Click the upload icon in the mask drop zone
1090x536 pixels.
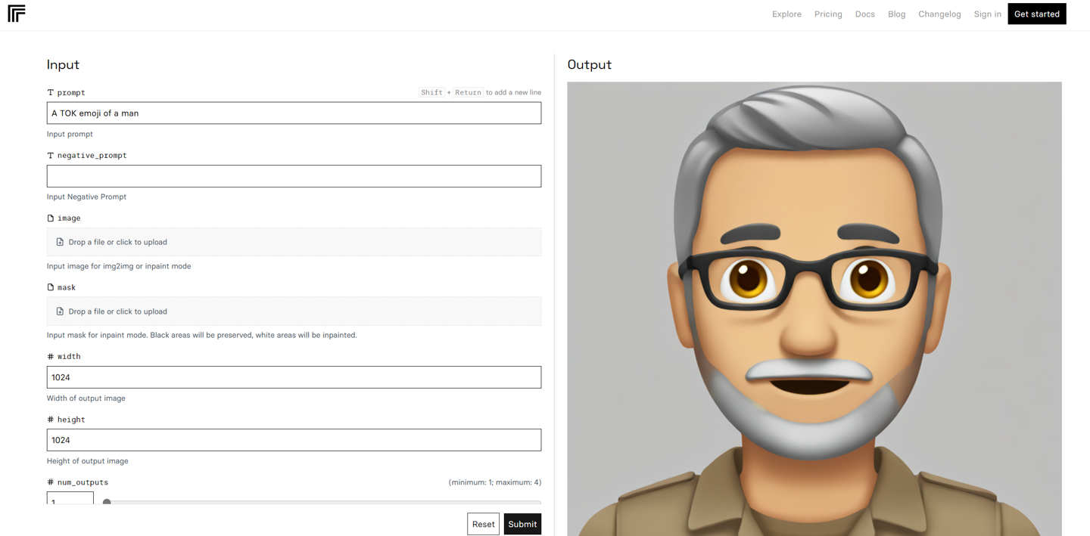(60, 311)
